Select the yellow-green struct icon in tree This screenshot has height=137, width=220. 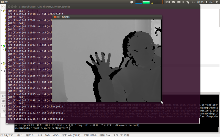click(x=4, y=64)
